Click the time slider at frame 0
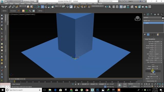Image resolution: width=164 pixels, height=92 pixels. [17, 79]
